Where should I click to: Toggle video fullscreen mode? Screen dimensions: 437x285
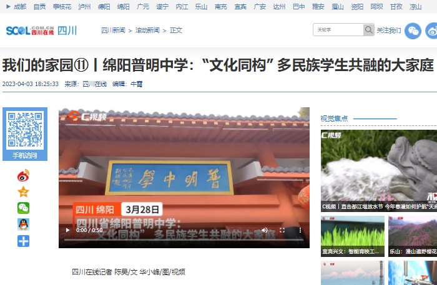coord(282,230)
